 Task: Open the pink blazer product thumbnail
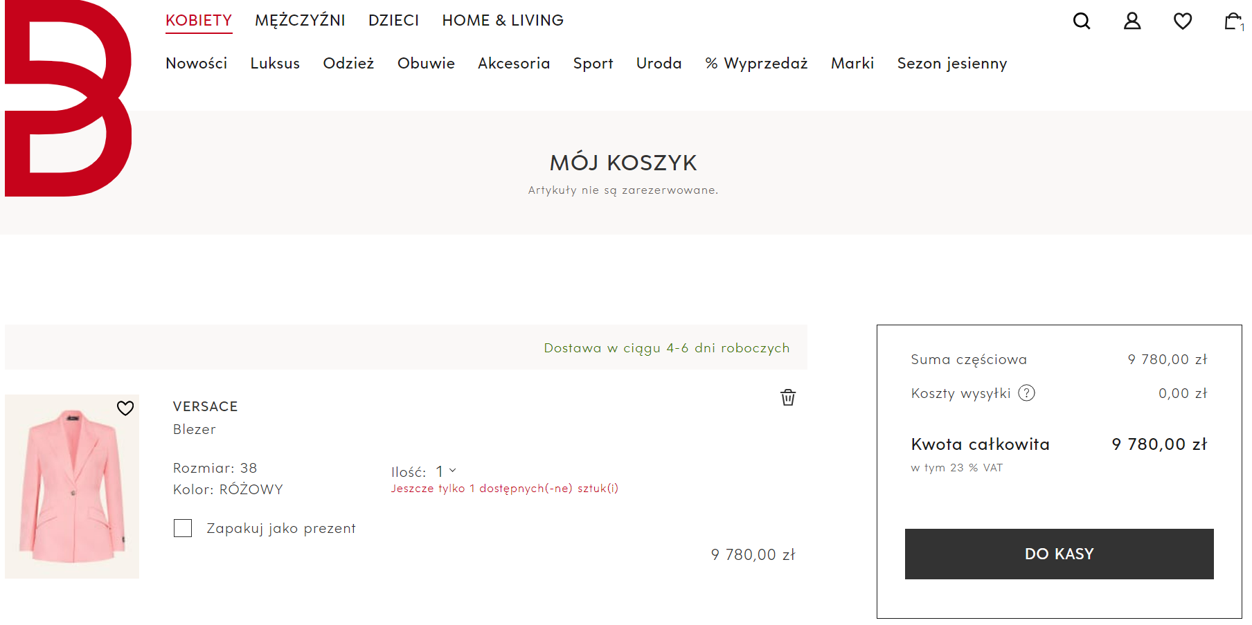click(x=72, y=487)
